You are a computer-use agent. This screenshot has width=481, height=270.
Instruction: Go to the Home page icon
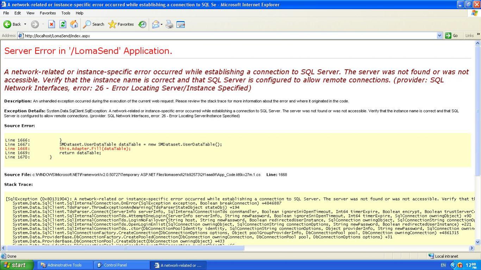tap(74, 24)
